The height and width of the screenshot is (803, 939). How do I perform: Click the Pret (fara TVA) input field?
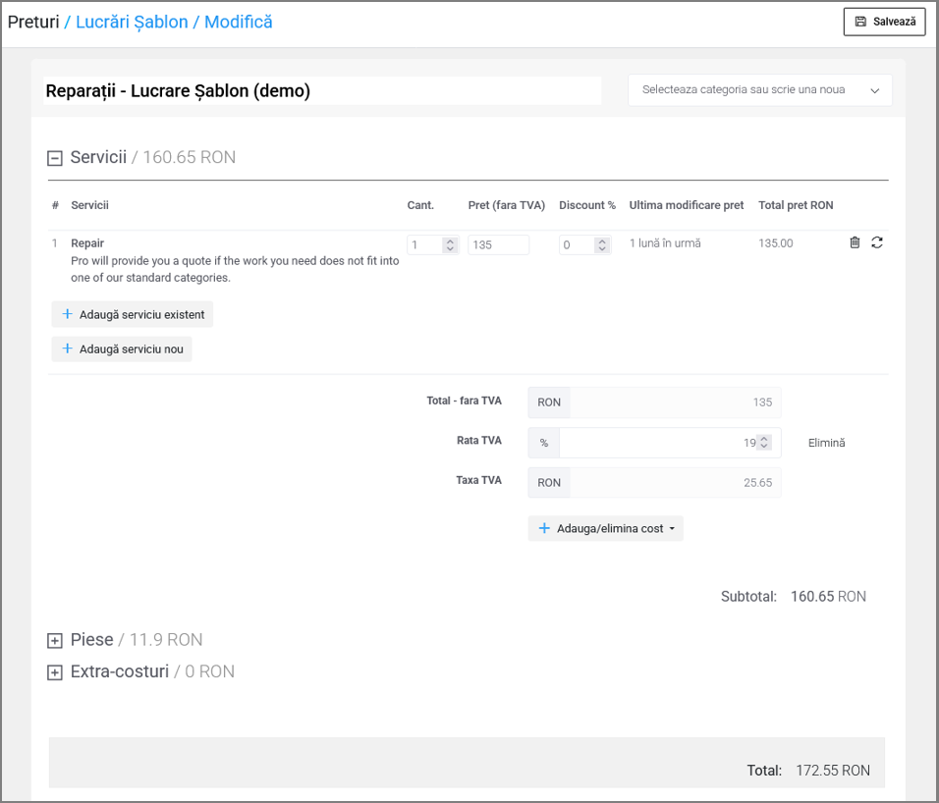498,245
